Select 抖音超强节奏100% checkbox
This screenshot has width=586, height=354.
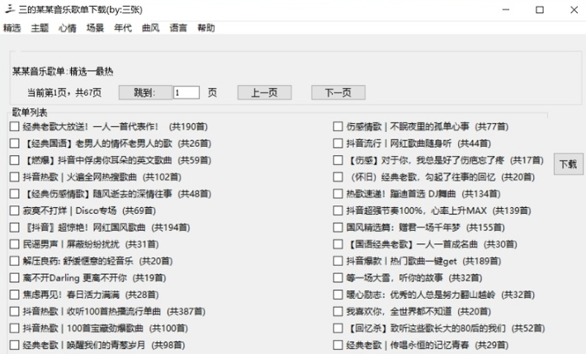point(338,210)
